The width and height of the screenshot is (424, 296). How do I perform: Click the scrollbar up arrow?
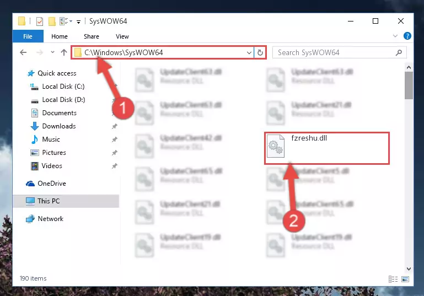pyautogui.click(x=409, y=67)
